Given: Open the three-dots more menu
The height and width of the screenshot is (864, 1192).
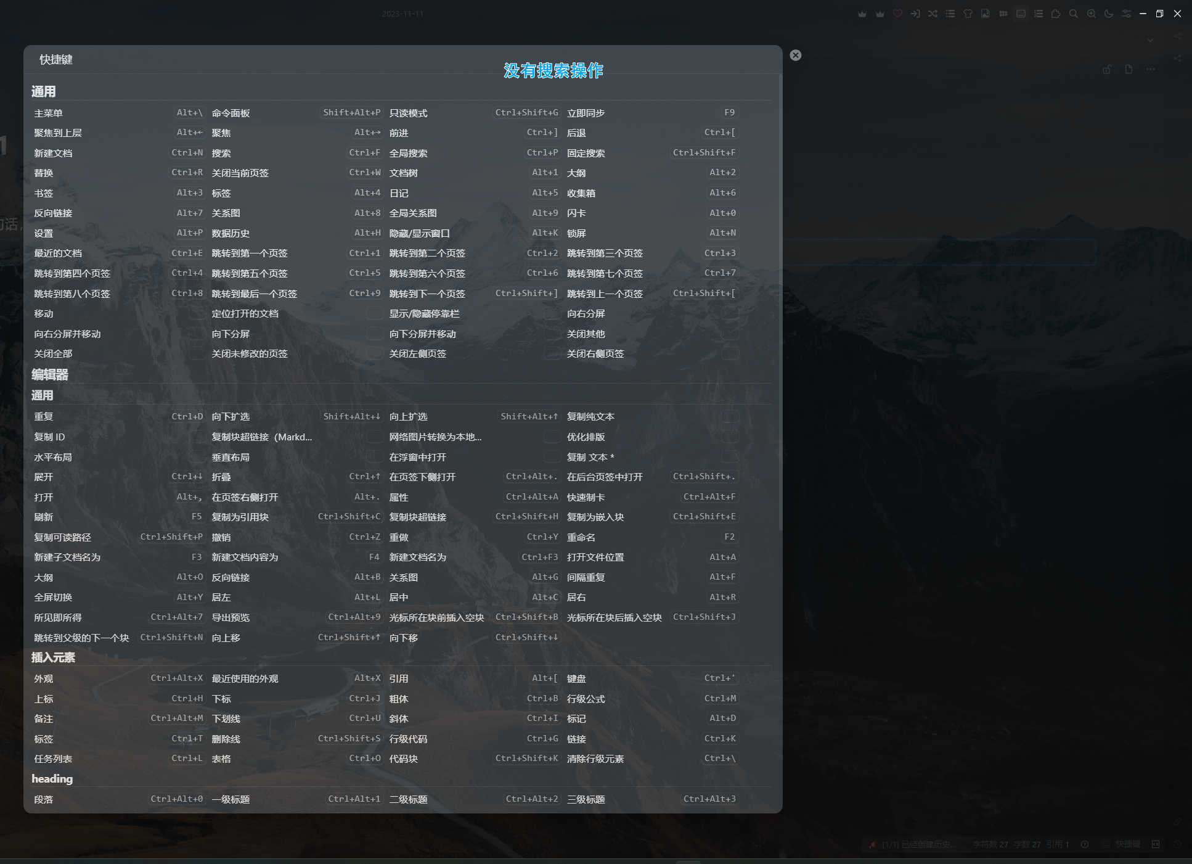Looking at the screenshot, I should (1151, 69).
